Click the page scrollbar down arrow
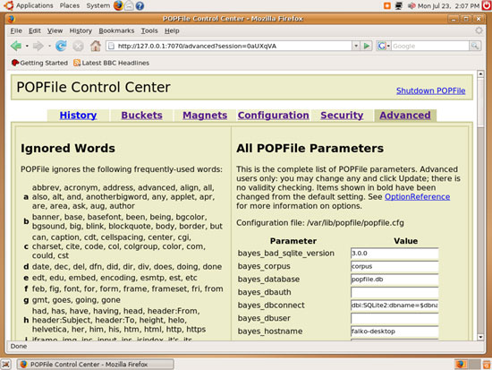The width and height of the screenshot is (492, 370). (x=480, y=337)
